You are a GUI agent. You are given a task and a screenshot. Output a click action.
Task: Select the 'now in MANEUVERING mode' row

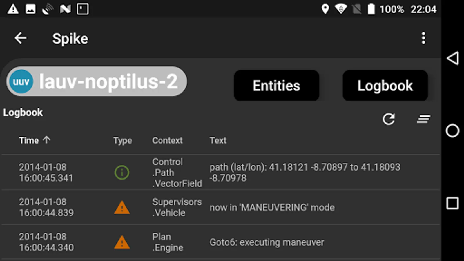220,207
